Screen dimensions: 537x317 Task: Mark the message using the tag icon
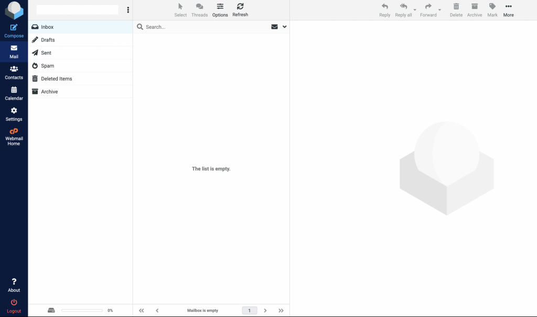492,9
